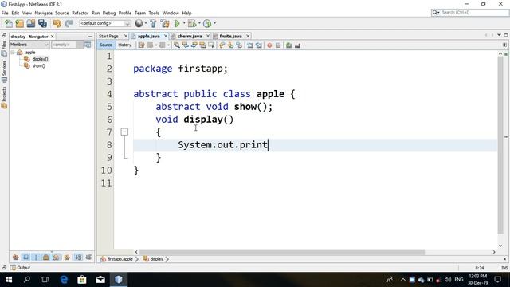Click the Open Project toolbar icon

click(31, 23)
